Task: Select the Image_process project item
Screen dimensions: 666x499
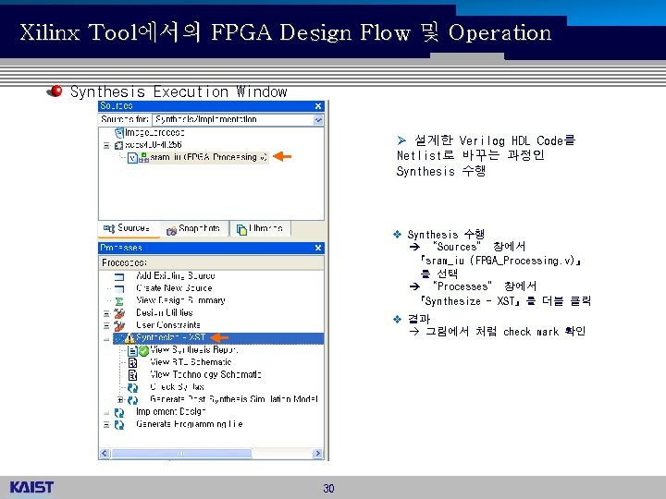Action: (154, 133)
